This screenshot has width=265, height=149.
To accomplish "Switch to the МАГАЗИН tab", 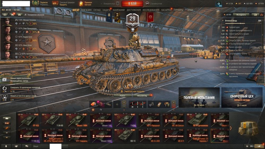I will (x=86, y=10).
